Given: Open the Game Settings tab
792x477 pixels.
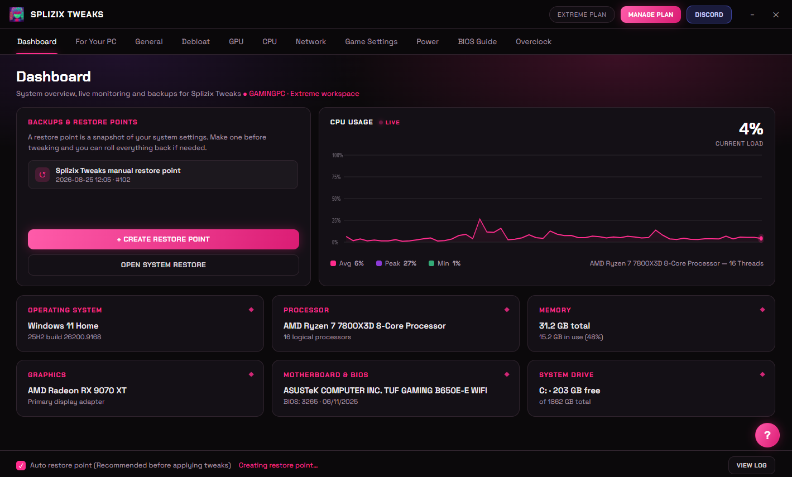Looking at the screenshot, I should 371,42.
